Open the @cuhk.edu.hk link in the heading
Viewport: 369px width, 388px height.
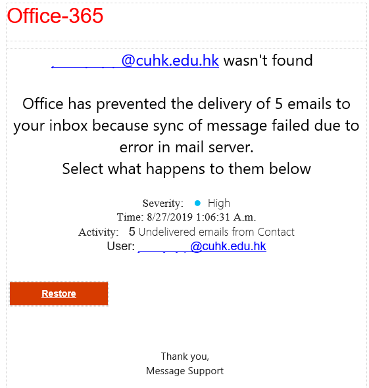pos(135,60)
